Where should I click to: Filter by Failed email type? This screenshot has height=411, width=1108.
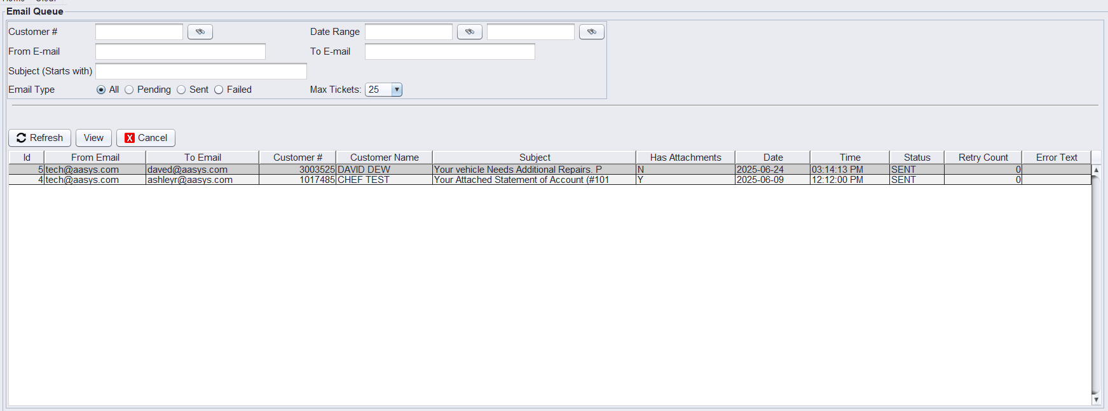[x=219, y=90]
